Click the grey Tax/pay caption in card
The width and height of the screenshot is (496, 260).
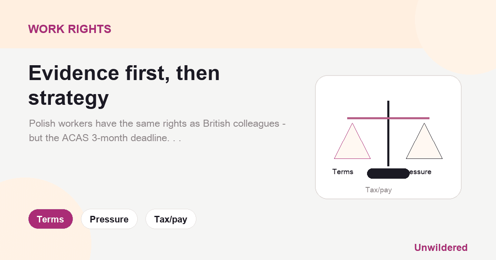[378, 190]
